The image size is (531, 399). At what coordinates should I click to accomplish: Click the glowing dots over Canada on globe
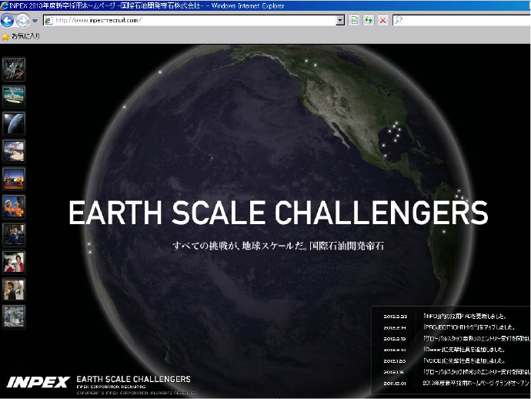(x=311, y=62)
